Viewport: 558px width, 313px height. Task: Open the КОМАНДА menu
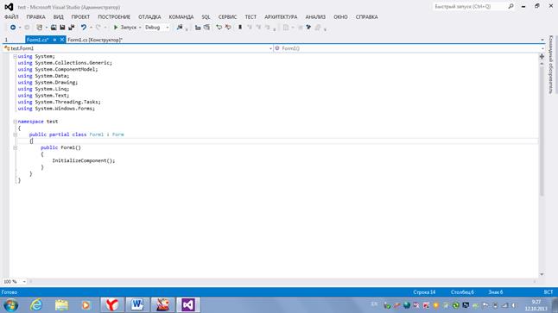(x=181, y=17)
